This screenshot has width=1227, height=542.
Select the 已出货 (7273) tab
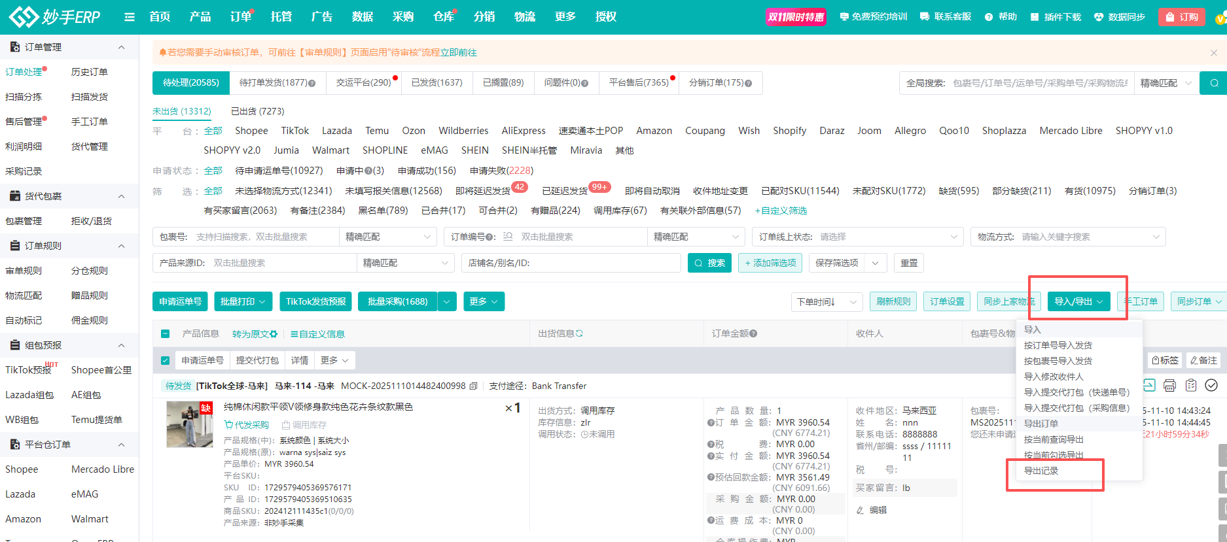[258, 111]
